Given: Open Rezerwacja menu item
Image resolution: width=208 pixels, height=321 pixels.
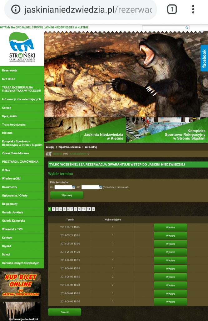Looking at the screenshot, I should 22,71.
